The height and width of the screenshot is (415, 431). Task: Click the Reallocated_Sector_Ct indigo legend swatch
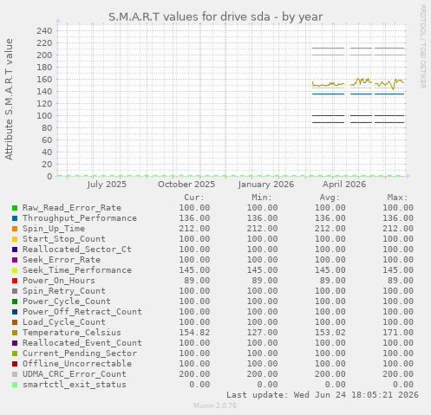click(x=15, y=250)
